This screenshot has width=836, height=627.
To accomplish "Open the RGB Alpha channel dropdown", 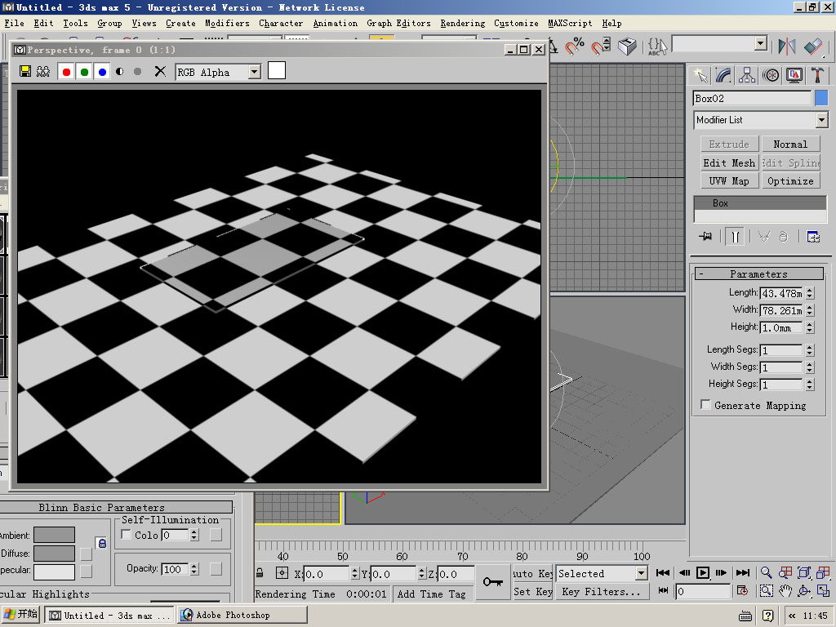I will (x=255, y=72).
